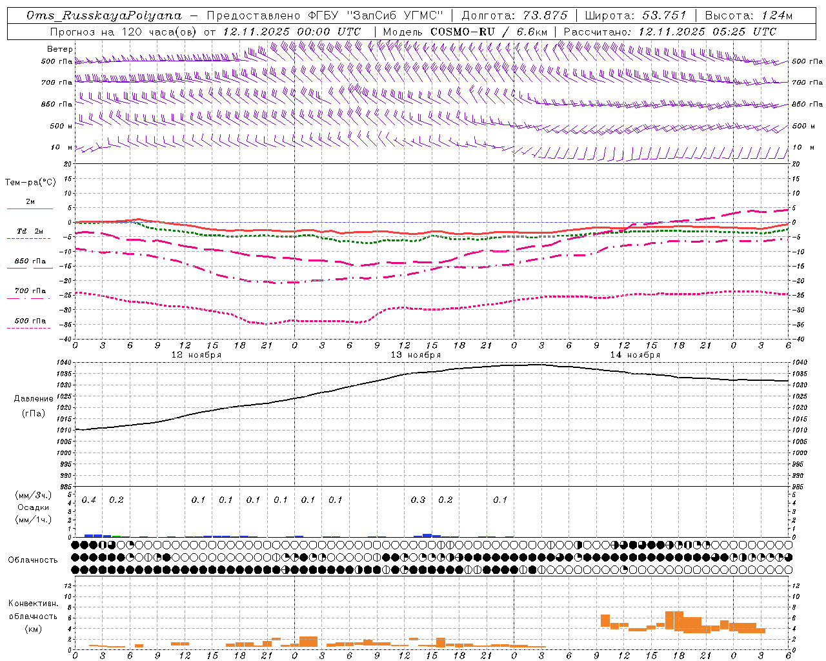The height and width of the screenshot is (661, 826).
Task: Click the '(км)' convective cloud unit label
Action: coord(33,629)
